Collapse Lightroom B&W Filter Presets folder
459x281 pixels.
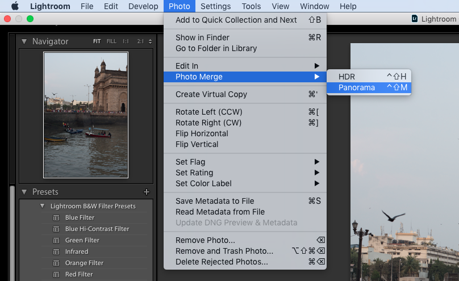tap(42, 206)
